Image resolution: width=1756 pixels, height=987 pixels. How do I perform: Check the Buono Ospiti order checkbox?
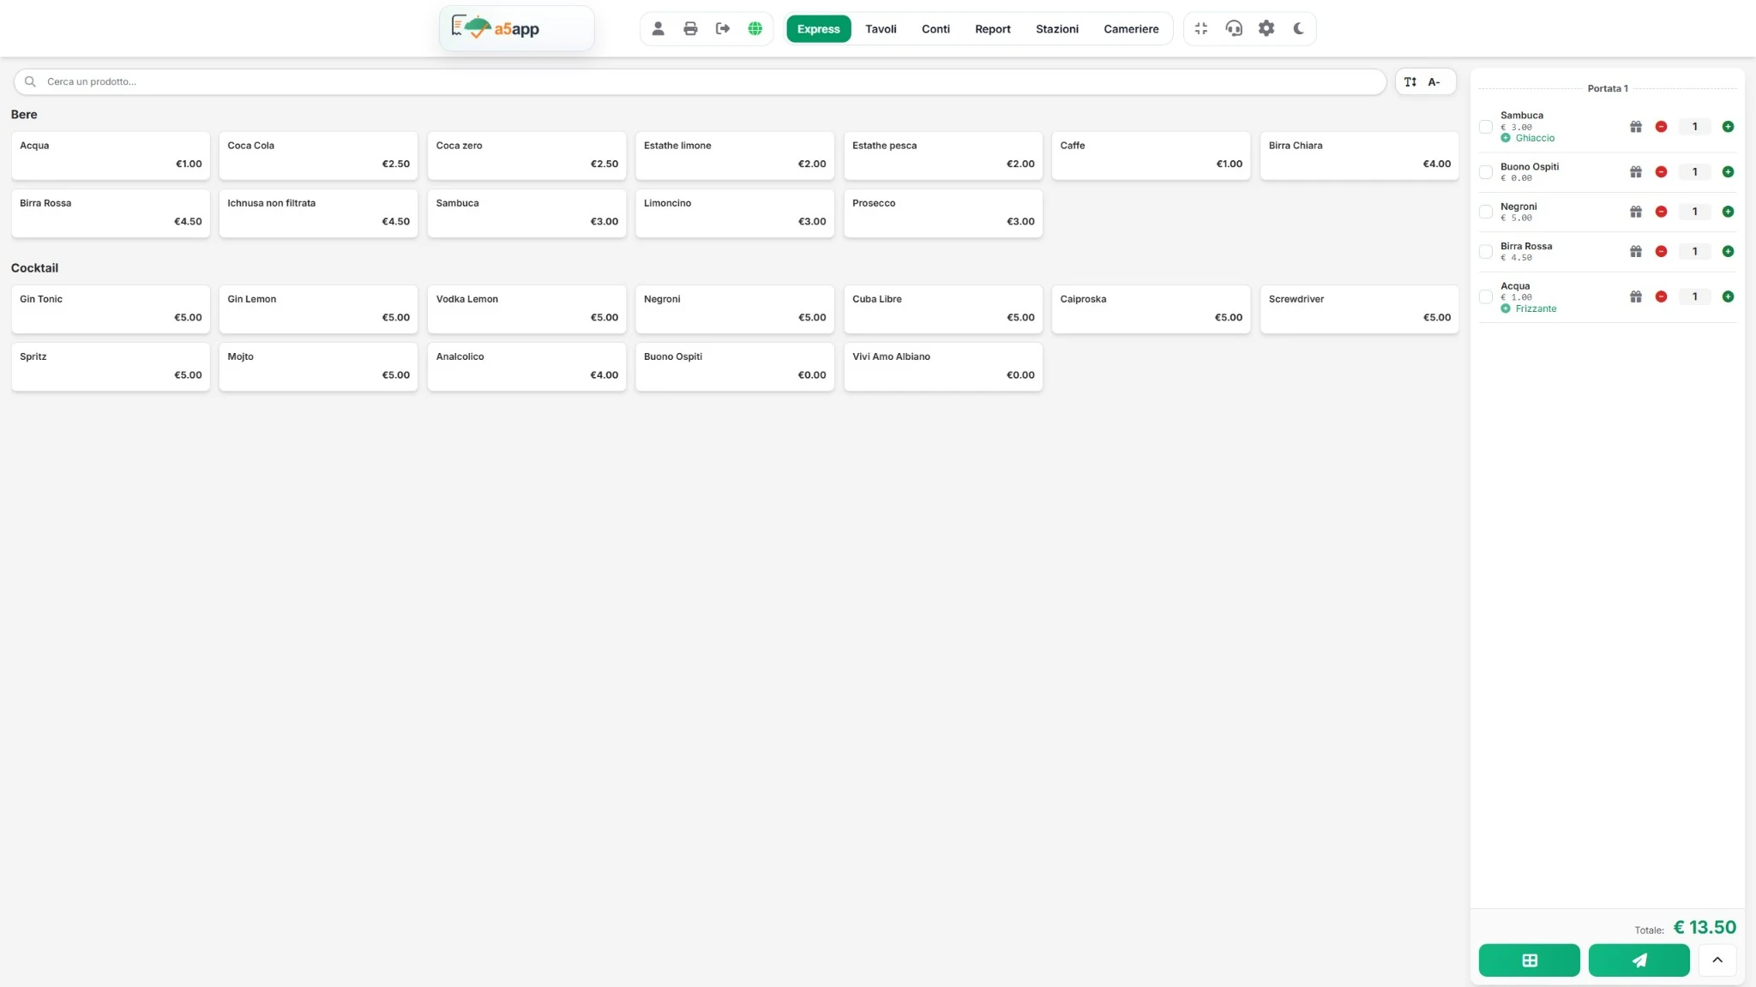tap(1486, 171)
